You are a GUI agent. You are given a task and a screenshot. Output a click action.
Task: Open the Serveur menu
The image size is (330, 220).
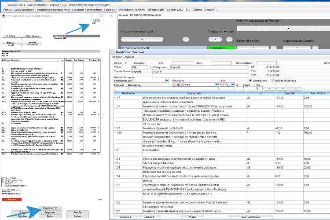[209, 10]
